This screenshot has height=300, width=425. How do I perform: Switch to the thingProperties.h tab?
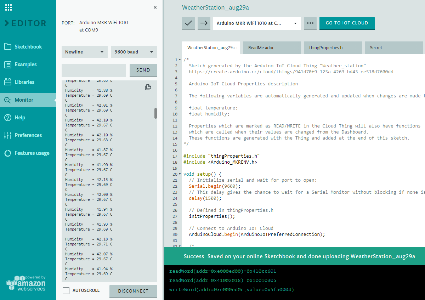tap(325, 47)
